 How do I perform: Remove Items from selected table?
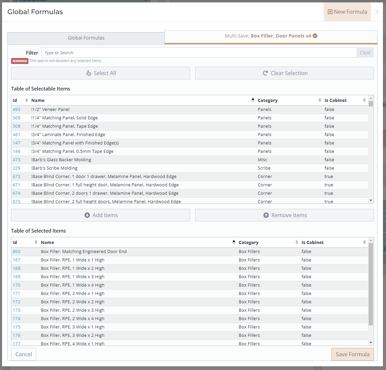(284, 215)
